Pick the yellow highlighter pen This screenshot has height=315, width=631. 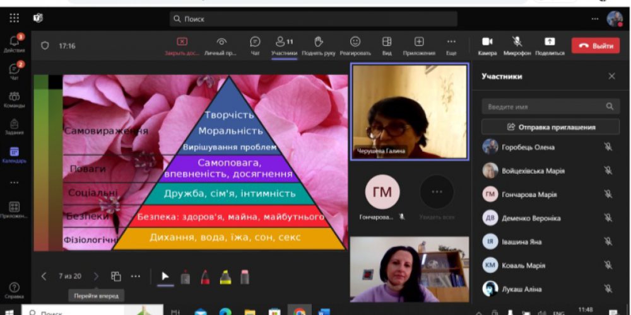tap(225, 277)
